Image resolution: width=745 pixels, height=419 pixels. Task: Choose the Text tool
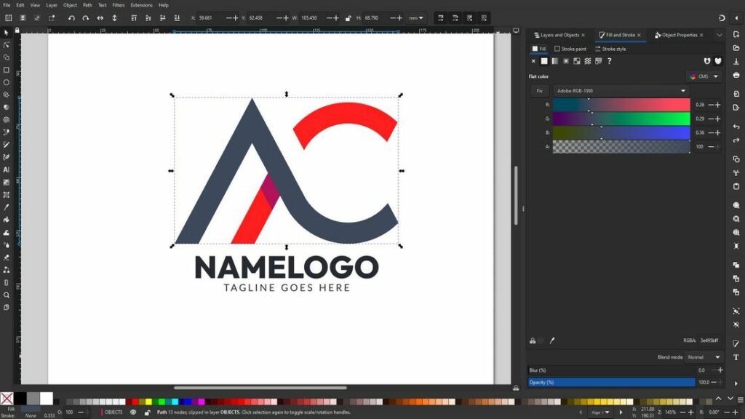(x=7, y=171)
